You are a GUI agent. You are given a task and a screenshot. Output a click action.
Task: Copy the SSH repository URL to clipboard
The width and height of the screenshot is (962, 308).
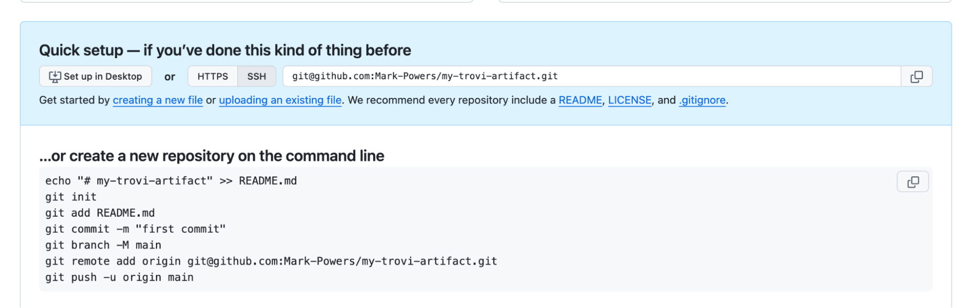point(916,76)
